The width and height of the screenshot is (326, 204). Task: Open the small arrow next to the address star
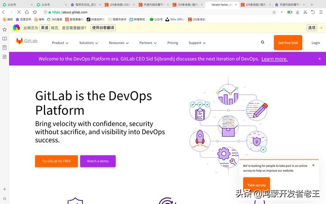[x=282, y=12]
